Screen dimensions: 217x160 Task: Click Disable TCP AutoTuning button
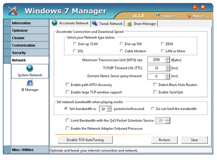(85, 140)
